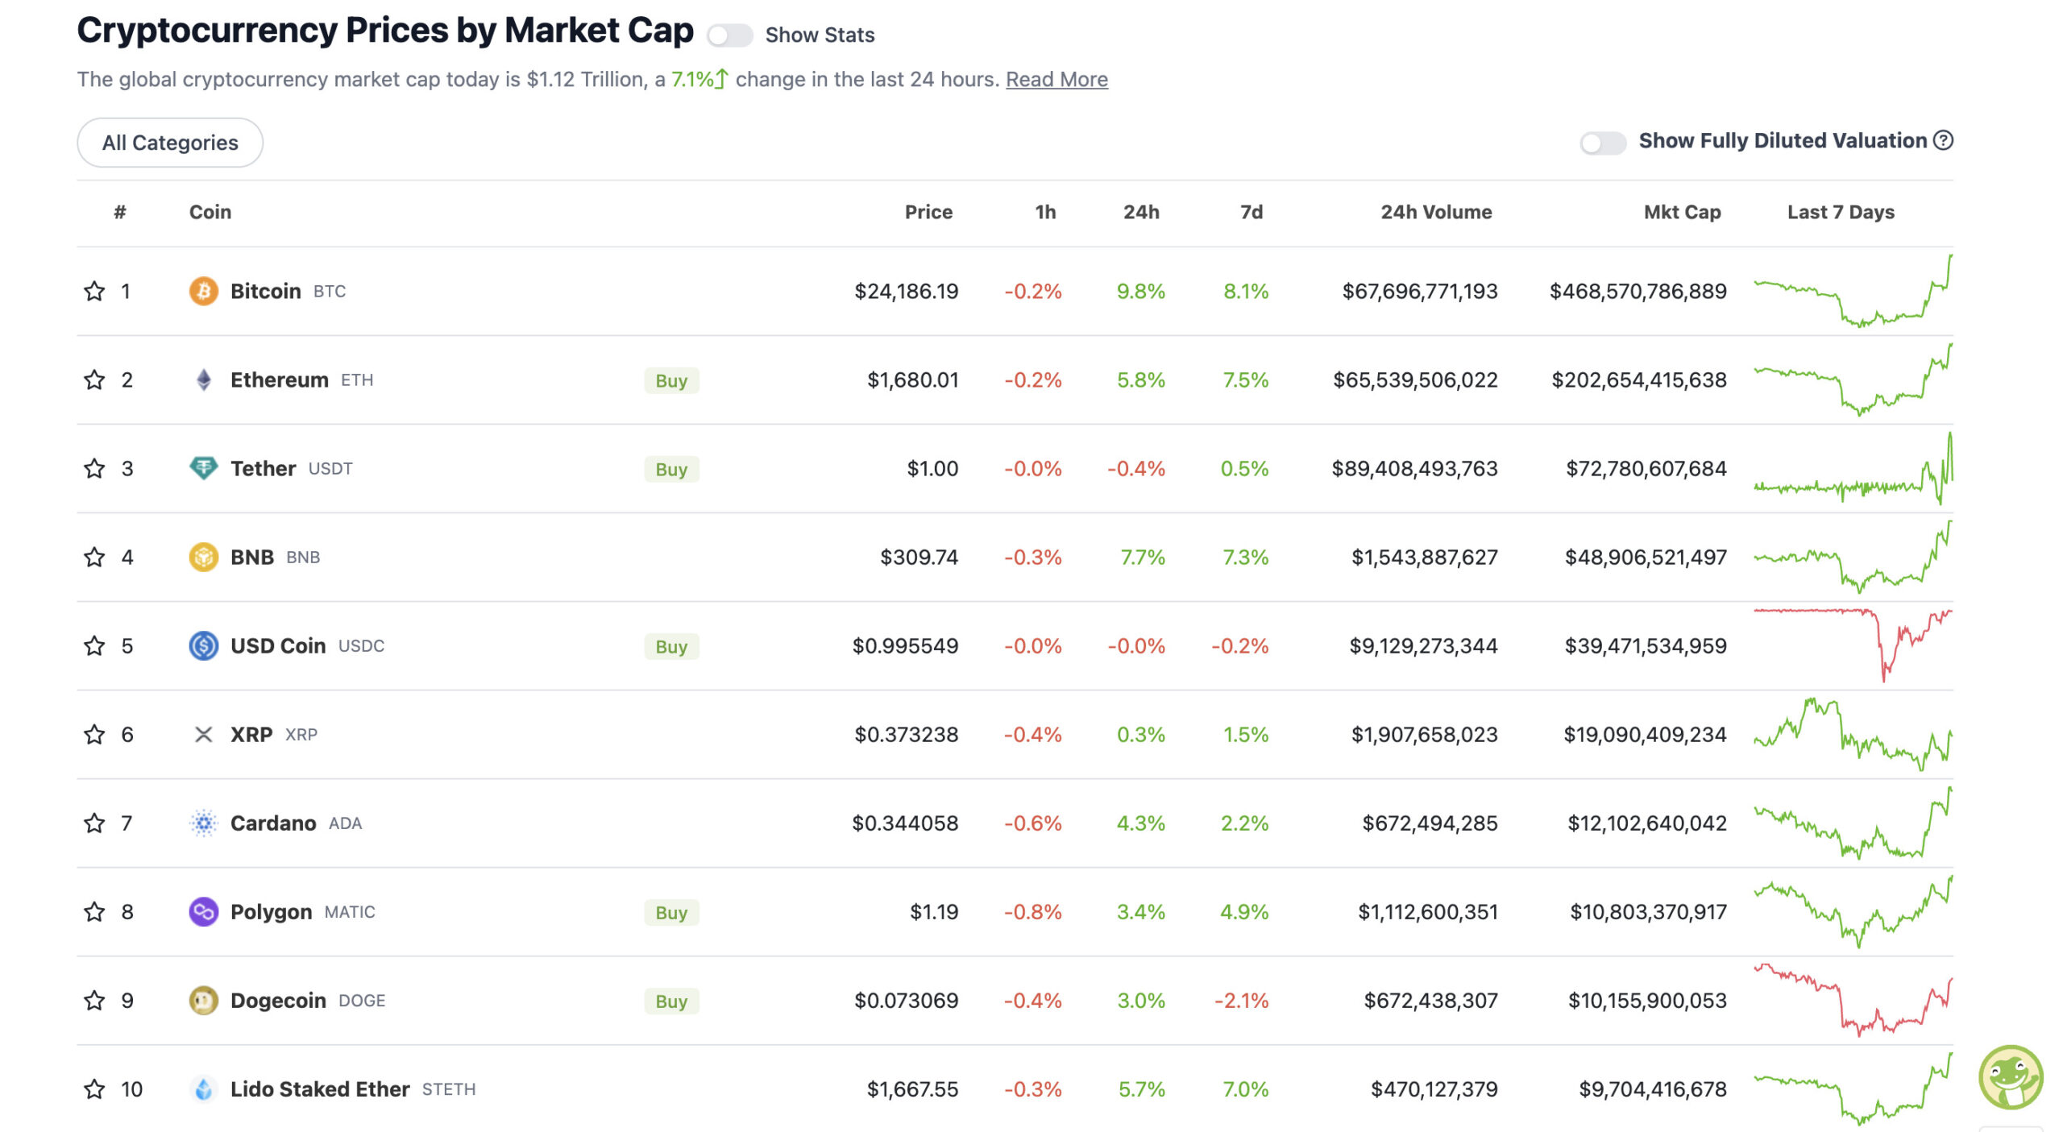
Task: Click the Lido Staked Ether logo
Action: pos(203,1088)
